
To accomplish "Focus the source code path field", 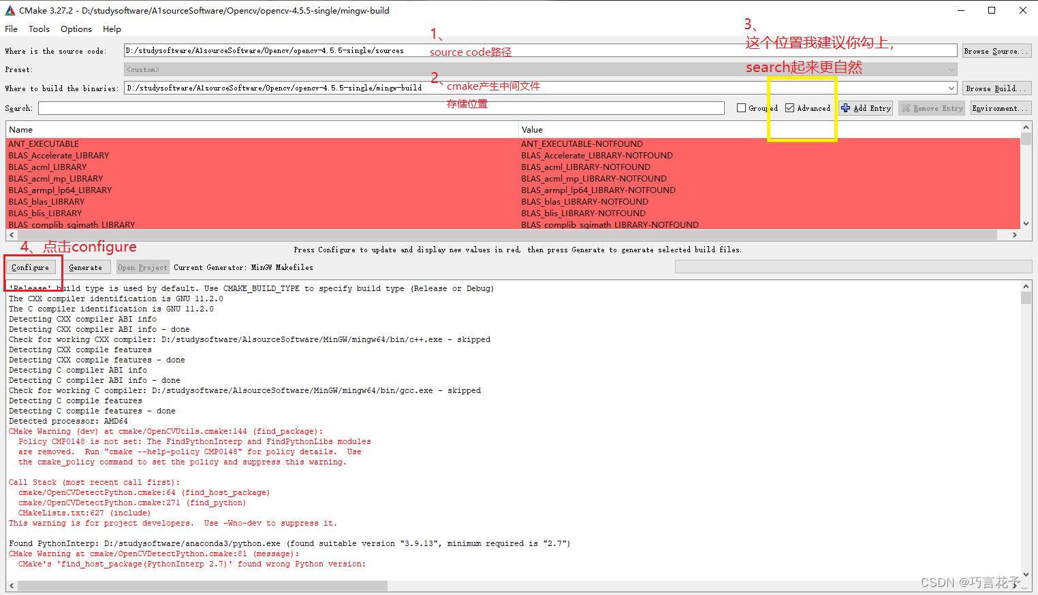I will click(541, 50).
